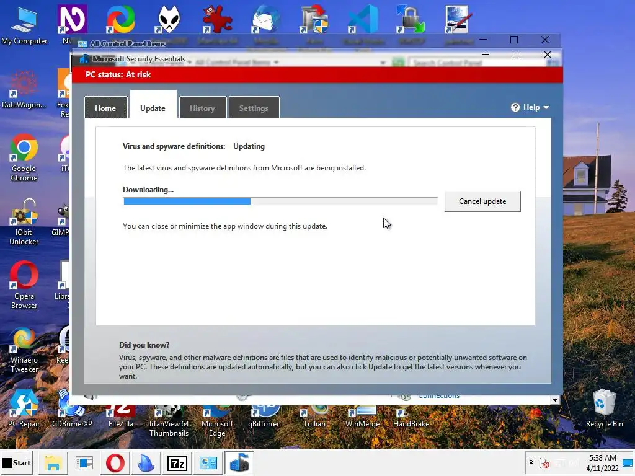Image resolution: width=635 pixels, height=476 pixels.
Task: Click the Help question mark icon
Action: point(515,107)
